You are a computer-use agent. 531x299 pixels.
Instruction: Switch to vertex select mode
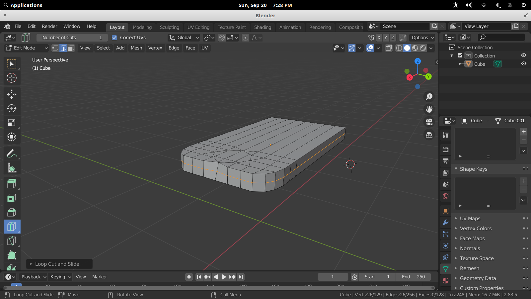tap(55, 48)
